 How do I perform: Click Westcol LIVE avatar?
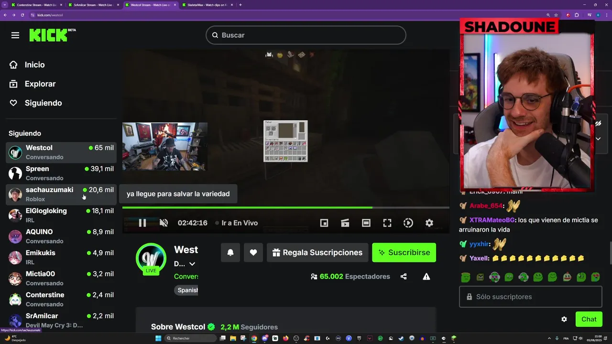tap(151, 259)
